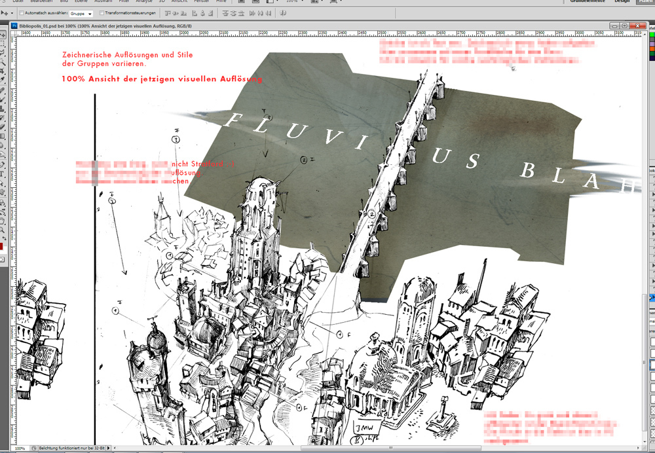Open the Move tool preset picker arrow
The image size is (655, 453).
click(12, 13)
